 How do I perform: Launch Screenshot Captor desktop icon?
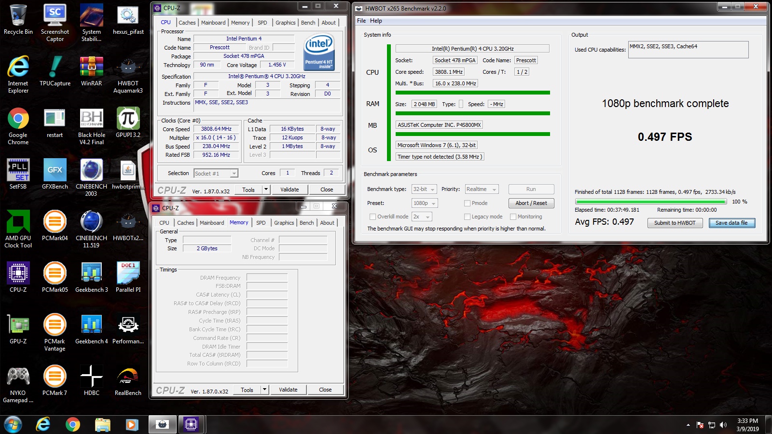(x=55, y=23)
